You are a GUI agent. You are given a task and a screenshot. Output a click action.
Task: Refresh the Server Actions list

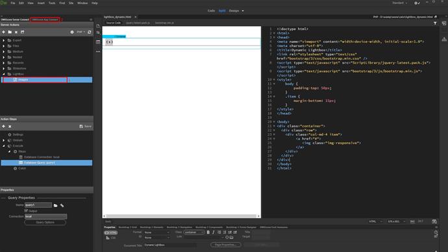pos(90,32)
